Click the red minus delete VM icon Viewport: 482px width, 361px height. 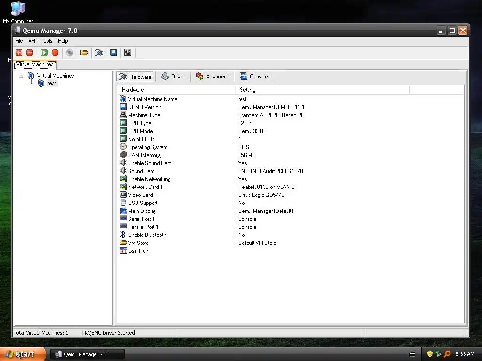[30, 53]
